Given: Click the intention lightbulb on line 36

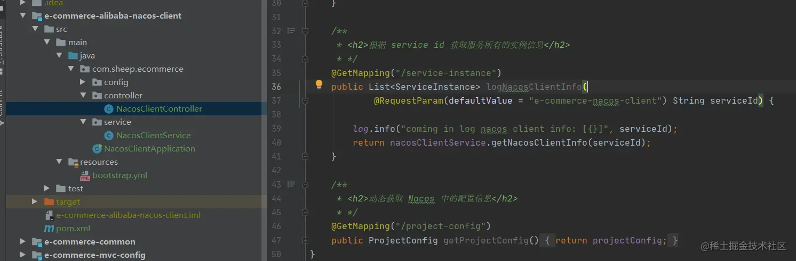Looking at the screenshot, I should 319,84.
